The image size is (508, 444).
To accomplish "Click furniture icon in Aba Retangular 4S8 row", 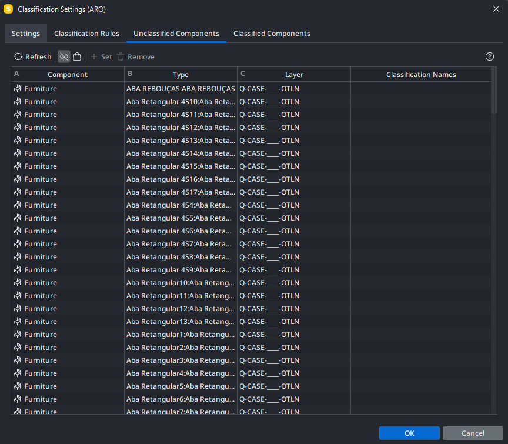I will point(18,257).
